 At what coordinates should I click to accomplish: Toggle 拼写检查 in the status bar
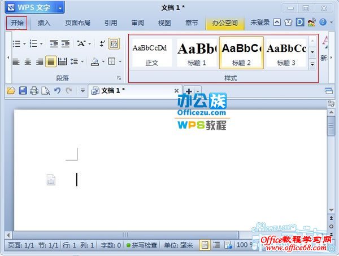(x=142, y=245)
